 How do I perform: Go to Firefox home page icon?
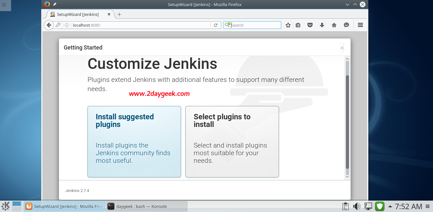click(334, 25)
